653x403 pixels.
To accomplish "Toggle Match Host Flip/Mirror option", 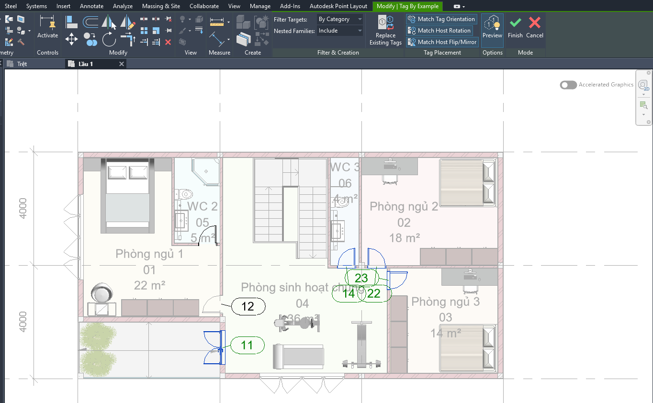I will pos(442,42).
